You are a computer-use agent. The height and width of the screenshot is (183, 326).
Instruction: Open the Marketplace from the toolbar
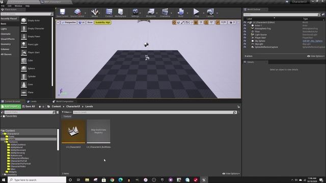[120, 13]
